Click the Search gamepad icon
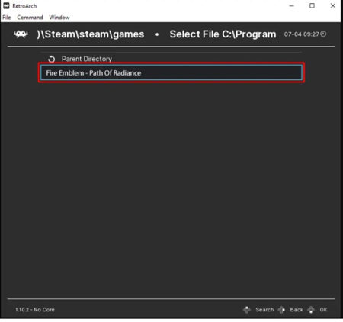Screen dimensions: 343x322 click(247, 310)
